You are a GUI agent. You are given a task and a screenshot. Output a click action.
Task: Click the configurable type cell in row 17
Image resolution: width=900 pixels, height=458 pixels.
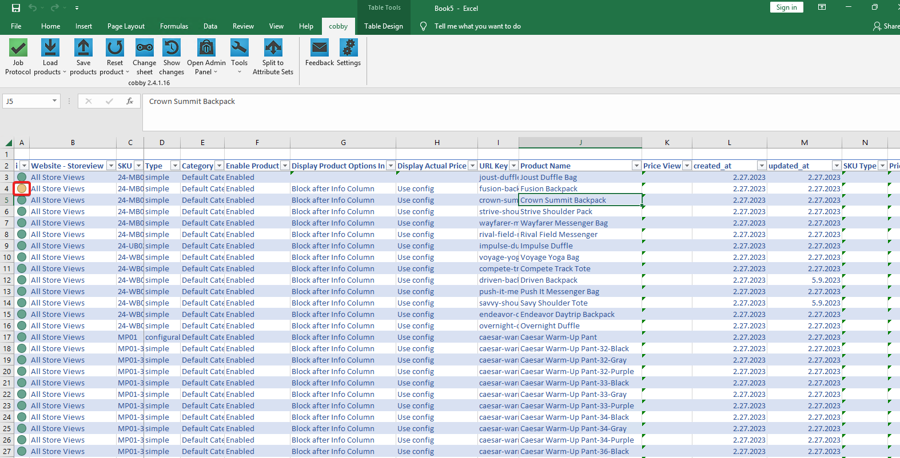pos(162,337)
